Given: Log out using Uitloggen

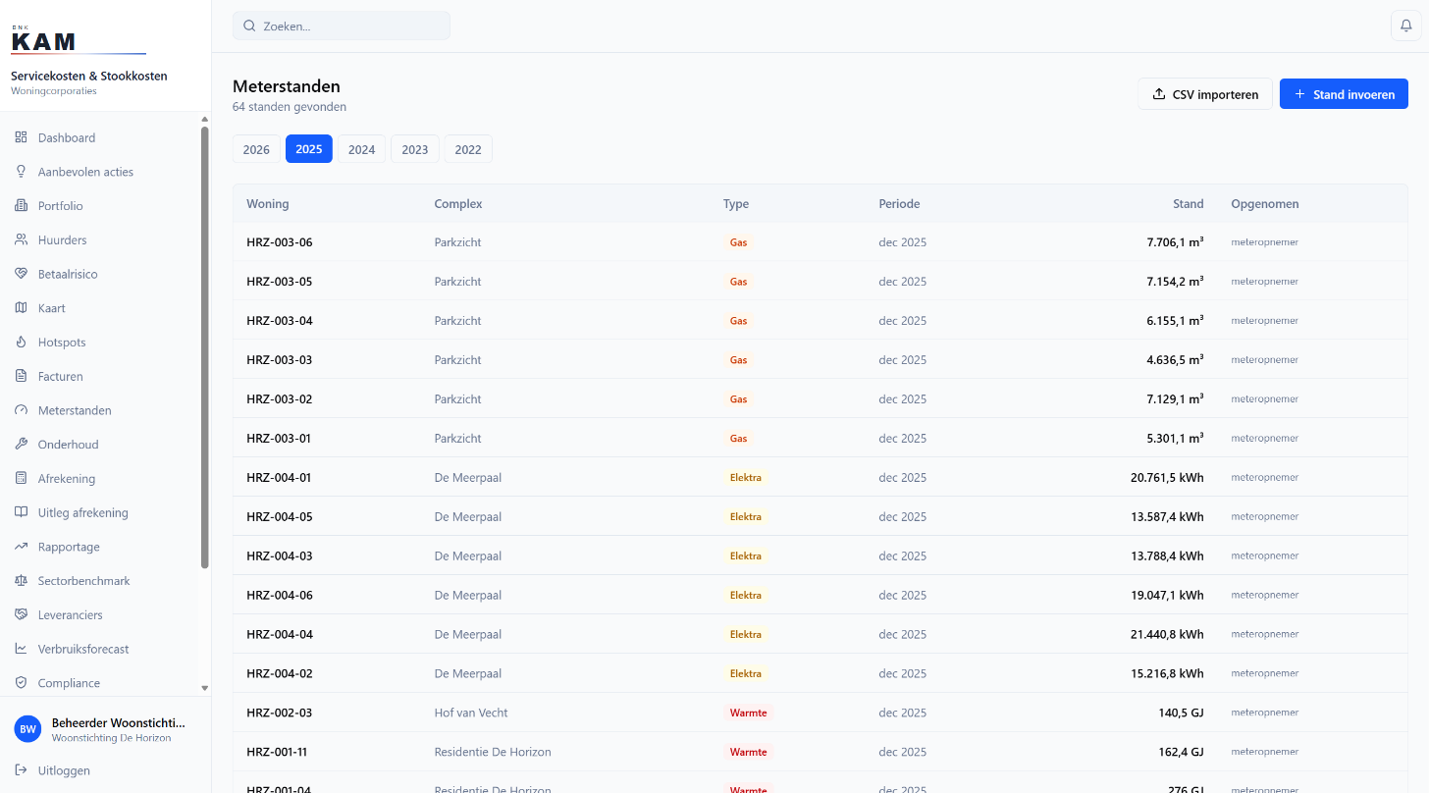Looking at the screenshot, I should click(x=64, y=770).
